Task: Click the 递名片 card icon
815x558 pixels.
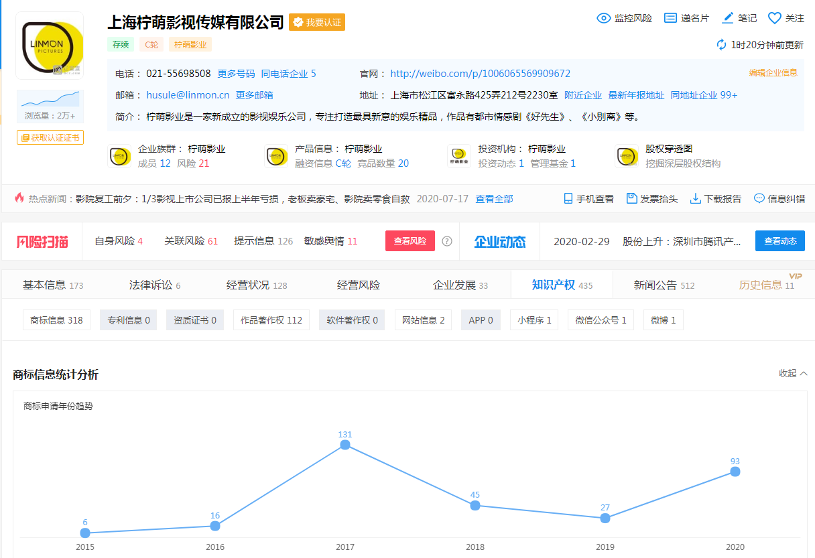Action: point(670,18)
